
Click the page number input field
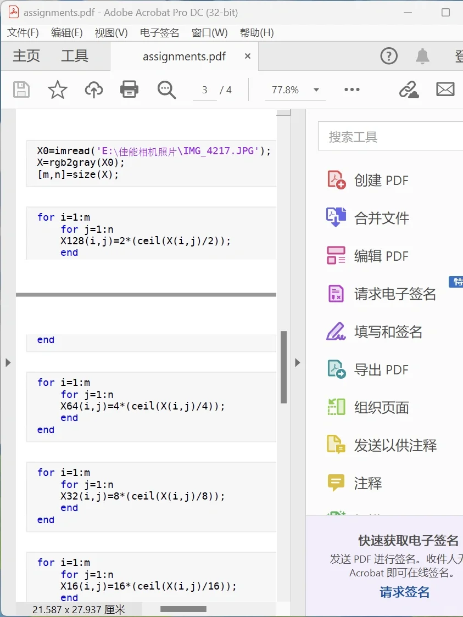coord(204,89)
